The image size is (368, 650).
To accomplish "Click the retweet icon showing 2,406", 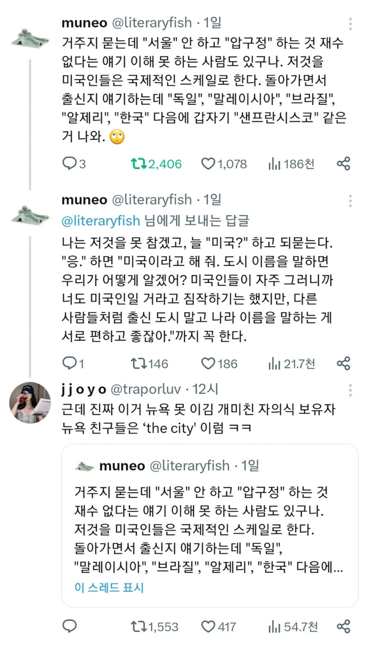I will coord(139,164).
